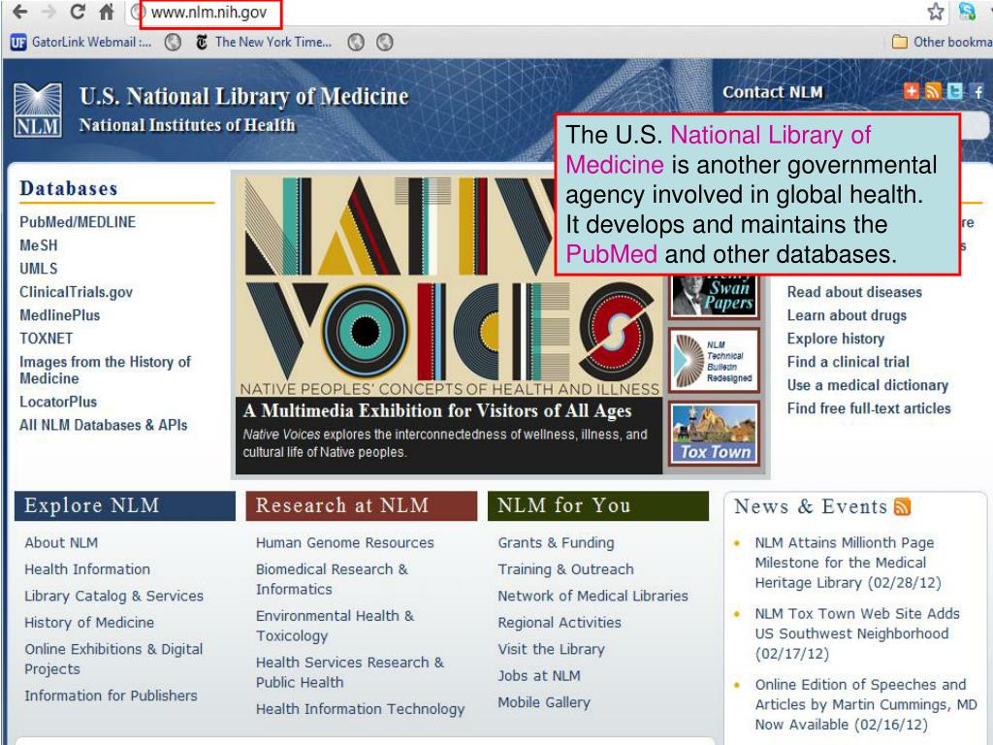The height and width of the screenshot is (745, 993).
Task: Open the Tox Town thumbnail
Action: point(715,434)
